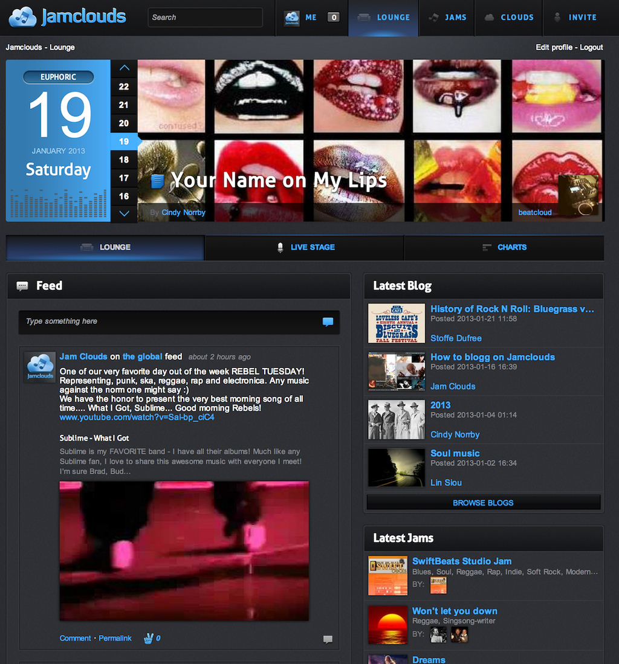
Task: Select day 21 in date list
Action: pos(124,105)
